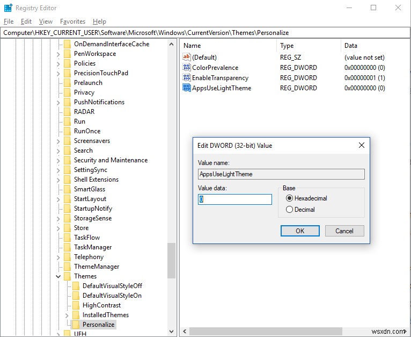Click the RADAR folder icon

pyautogui.click(x=68, y=112)
